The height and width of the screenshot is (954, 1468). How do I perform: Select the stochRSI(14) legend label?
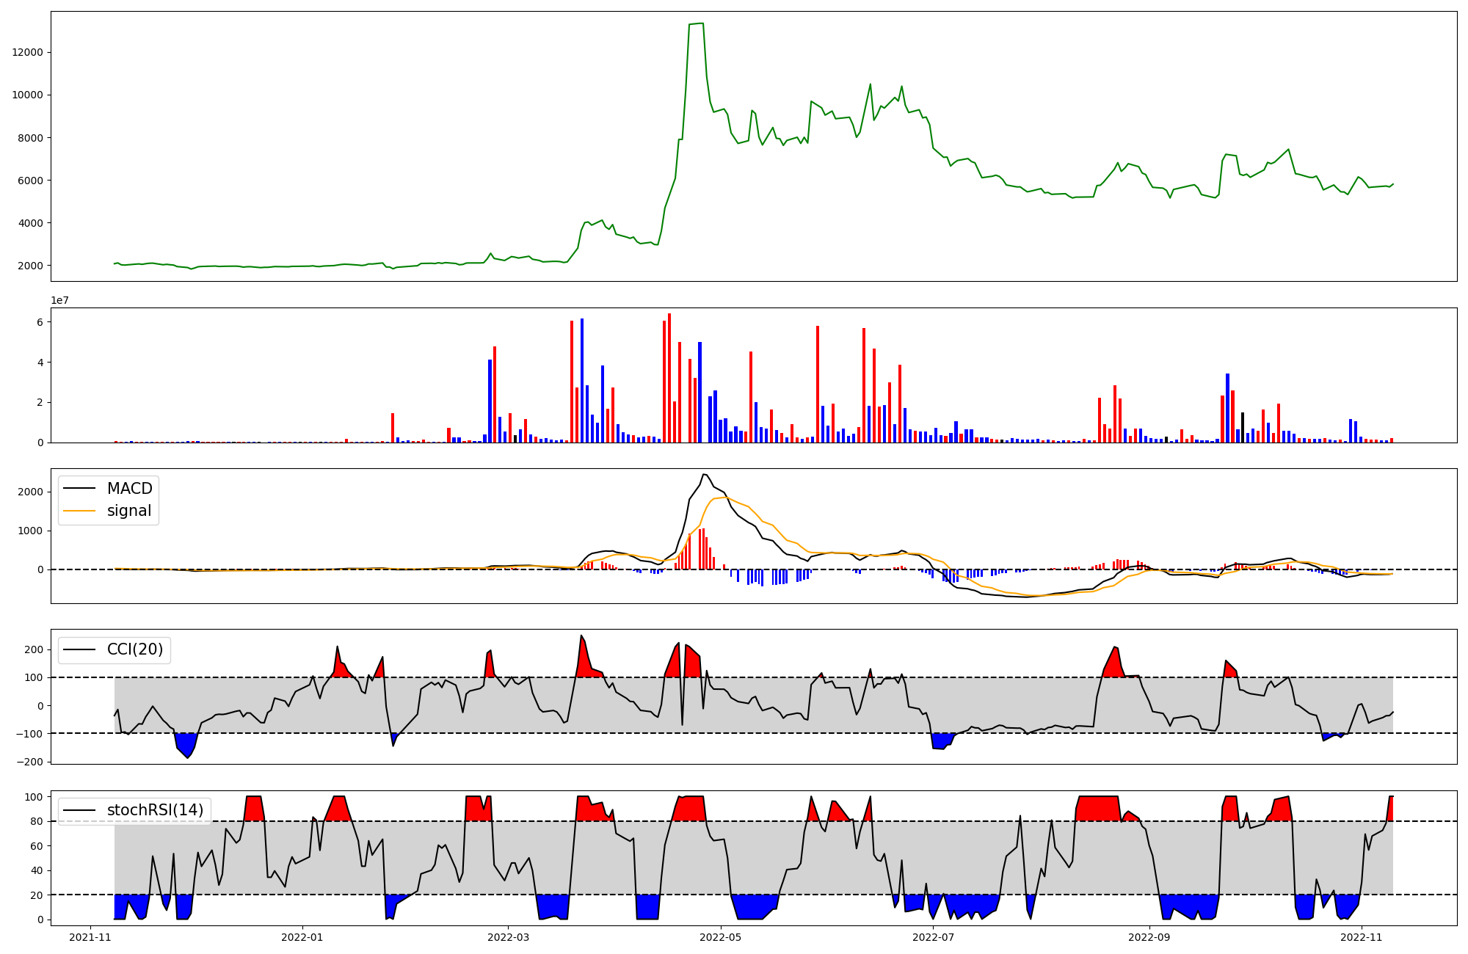point(155,810)
